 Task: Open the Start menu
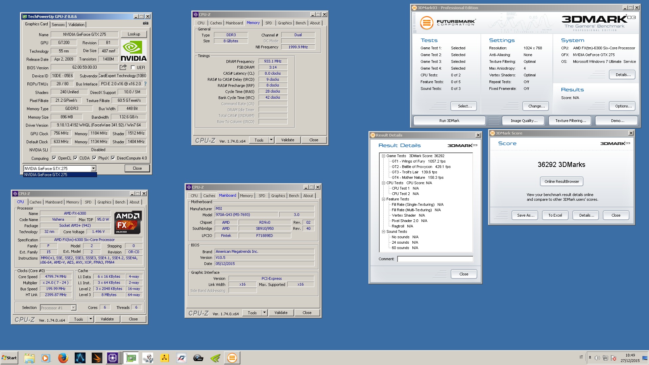click(x=9, y=358)
